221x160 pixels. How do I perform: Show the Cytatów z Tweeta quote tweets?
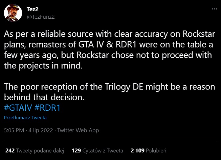pyautogui.click(x=103, y=150)
